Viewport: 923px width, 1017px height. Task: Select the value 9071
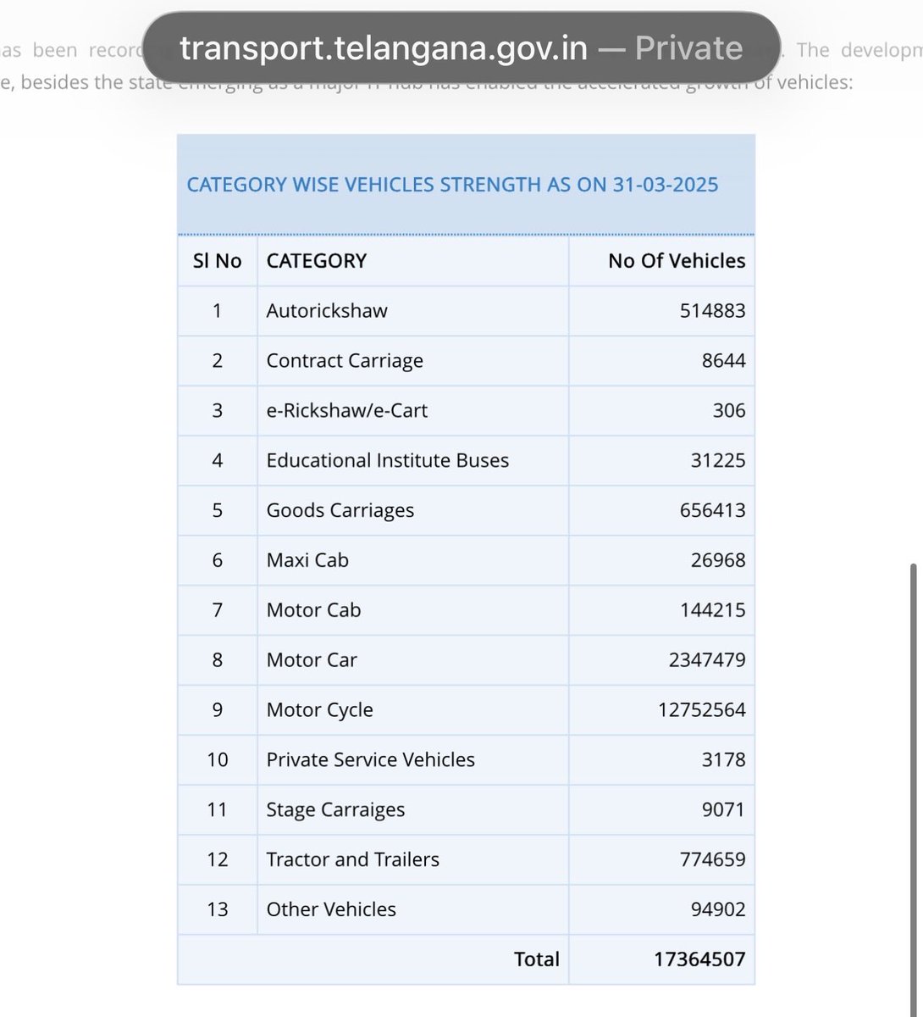coord(723,810)
